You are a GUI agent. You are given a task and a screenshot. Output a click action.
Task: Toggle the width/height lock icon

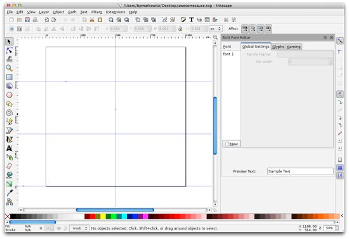click(x=180, y=29)
